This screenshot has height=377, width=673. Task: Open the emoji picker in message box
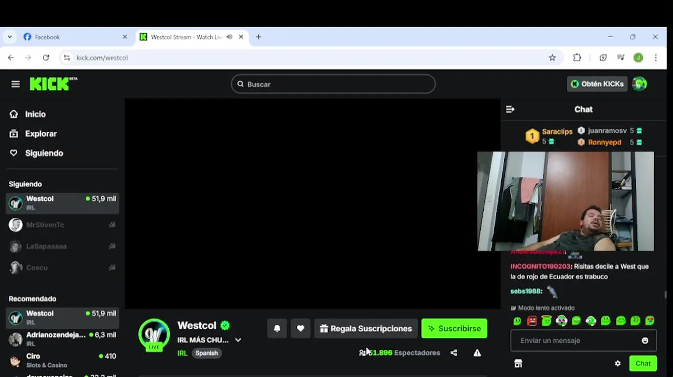[645, 340]
